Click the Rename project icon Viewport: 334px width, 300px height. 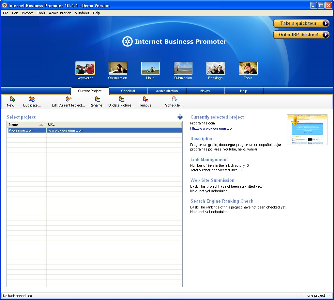coord(97,99)
